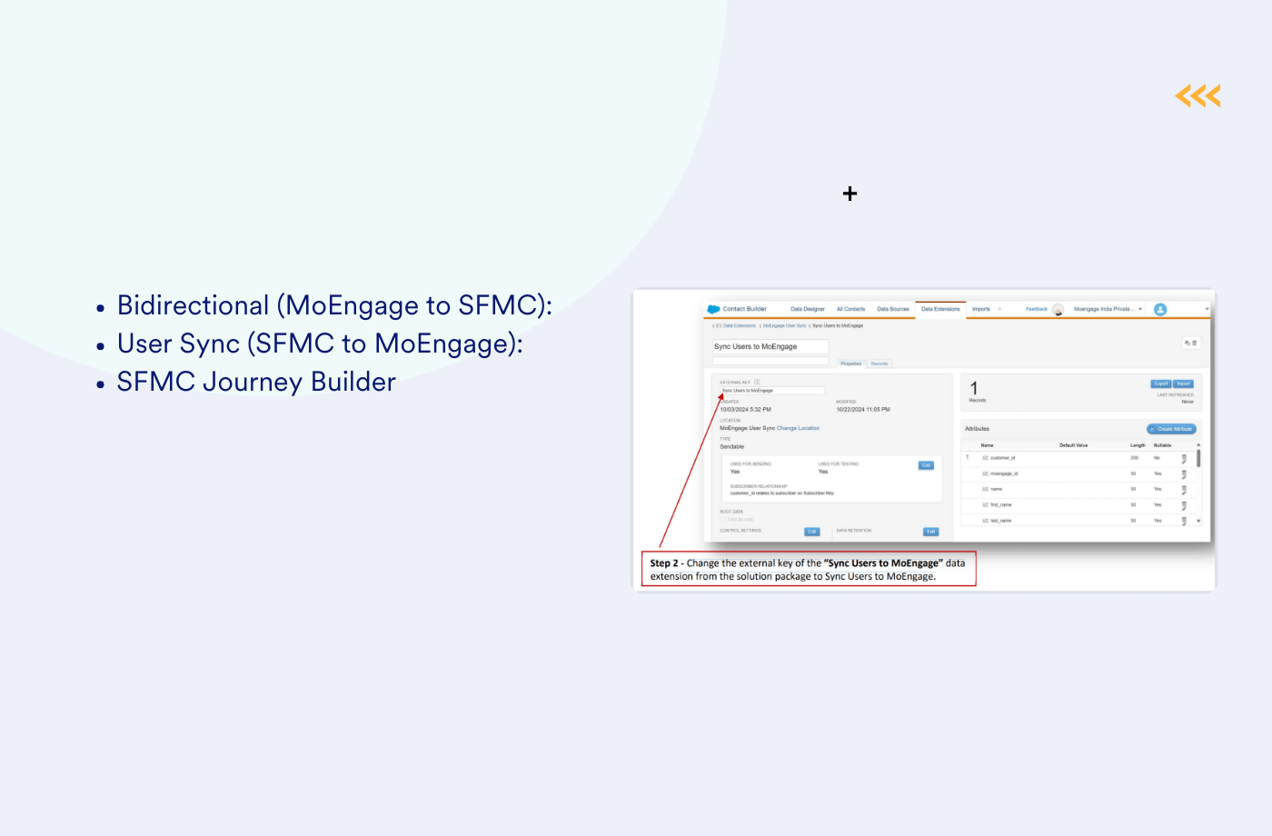Image resolution: width=1272 pixels, height=836 pixels.
Task: Click the Name column header
Action: [x=987, y=445]
